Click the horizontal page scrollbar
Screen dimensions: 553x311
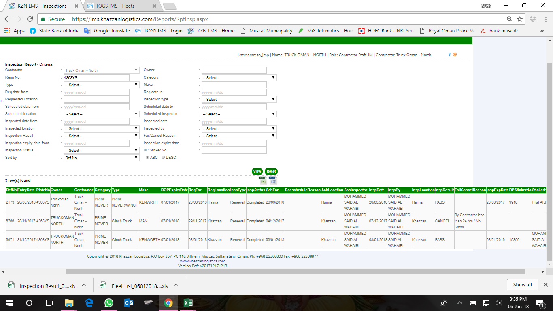click(x=295, y=271)
